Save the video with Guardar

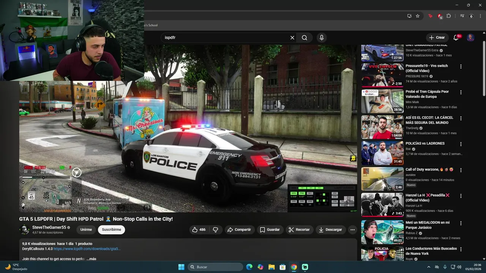coord(270,229)
